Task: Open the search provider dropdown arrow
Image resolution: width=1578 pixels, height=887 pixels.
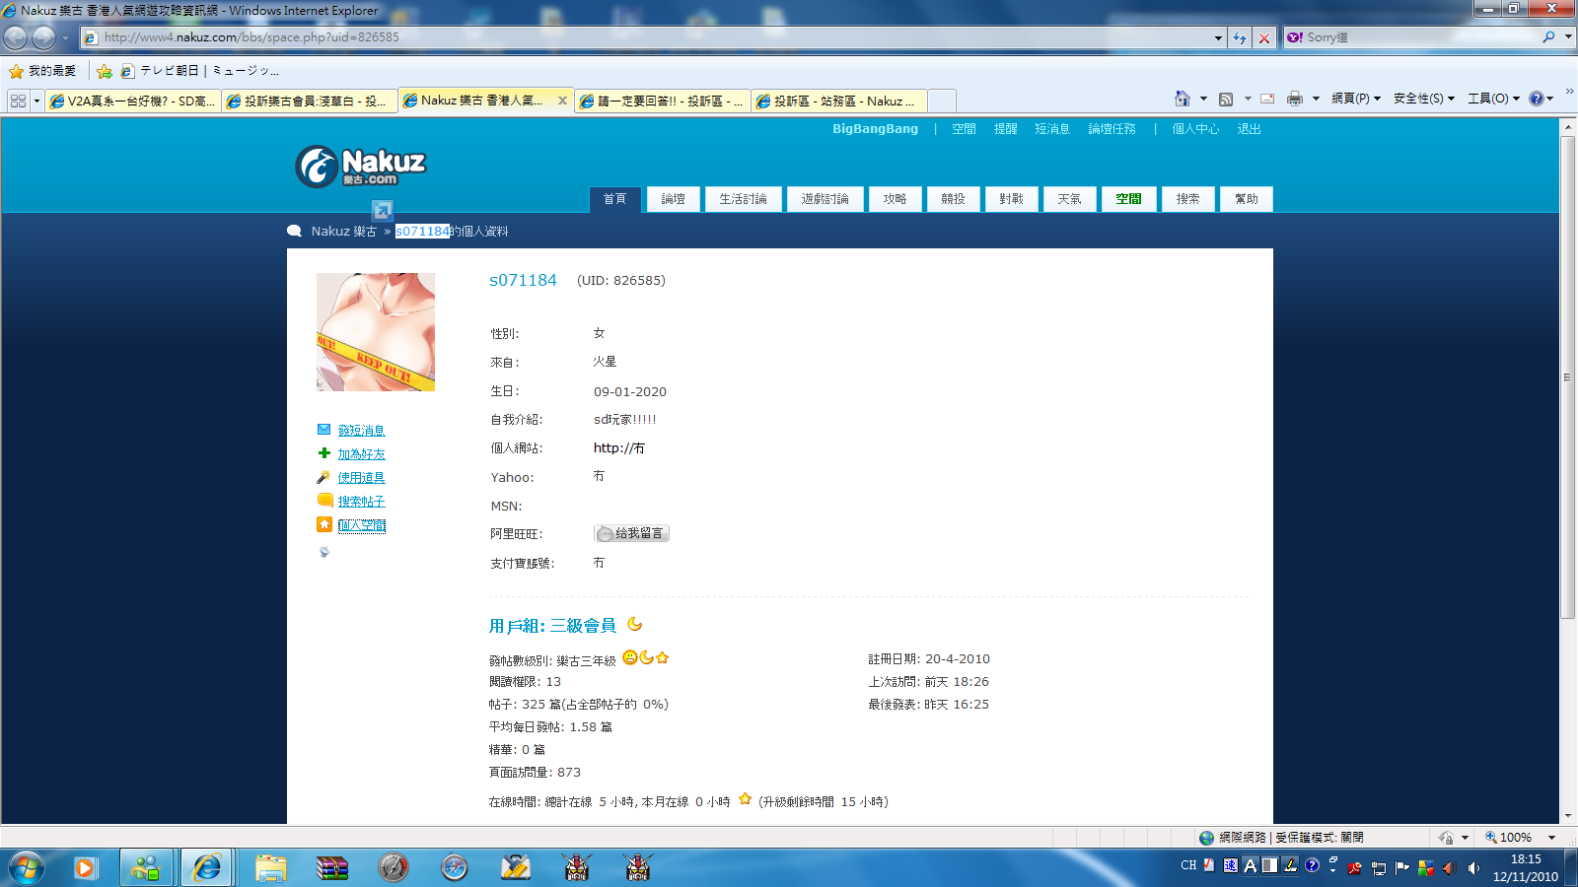Action: 1568,37
